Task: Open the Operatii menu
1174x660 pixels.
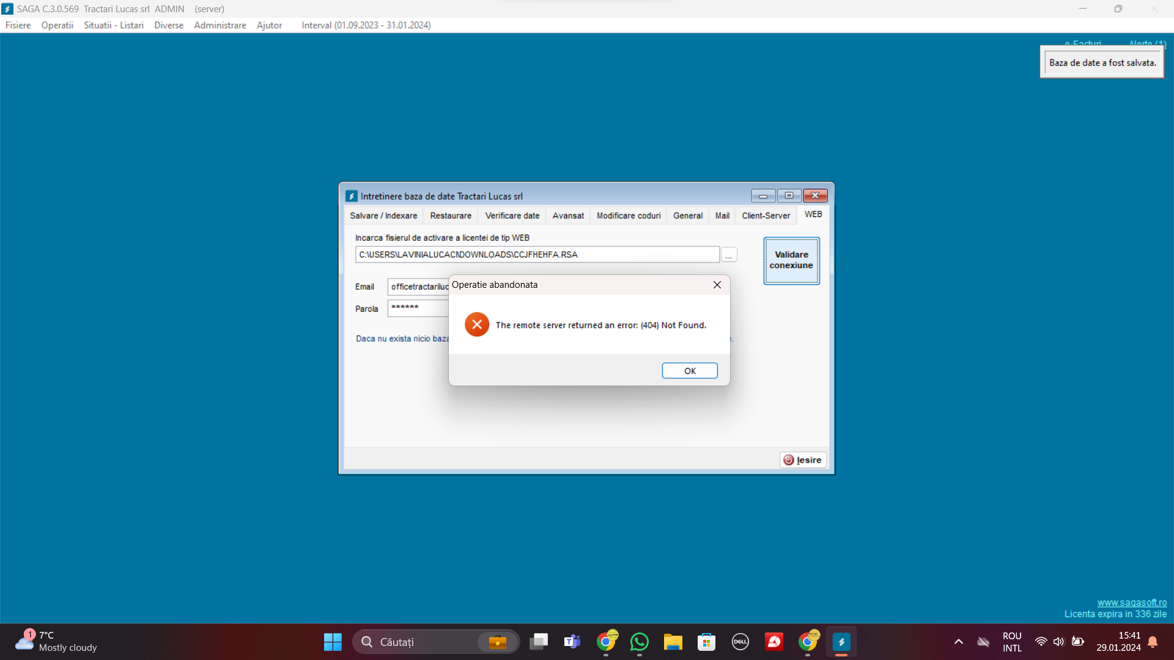Action: coord(57,25)
